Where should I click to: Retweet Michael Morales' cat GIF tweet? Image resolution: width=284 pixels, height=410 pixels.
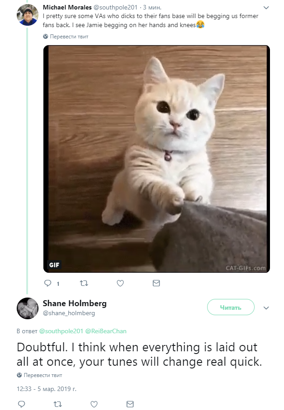[84, 283]
